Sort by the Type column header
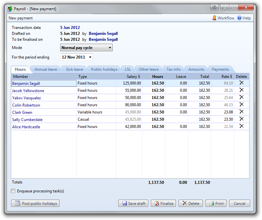This screenshot has height=220, width=262. click(96, 76)
